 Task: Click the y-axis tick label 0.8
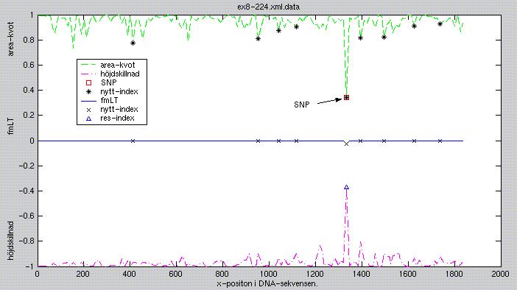pos(29,40)
